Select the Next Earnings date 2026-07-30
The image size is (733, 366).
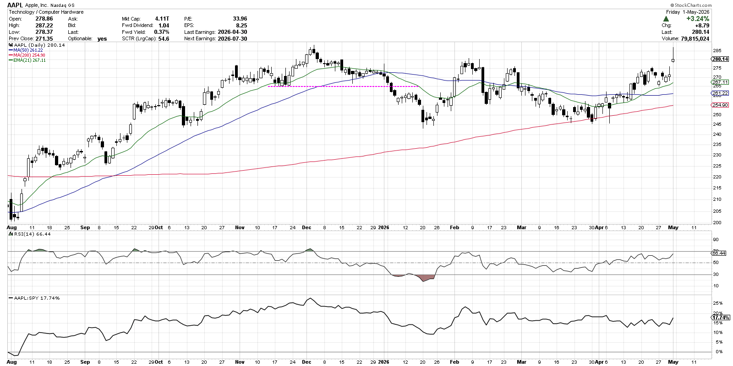coord(232,39)
